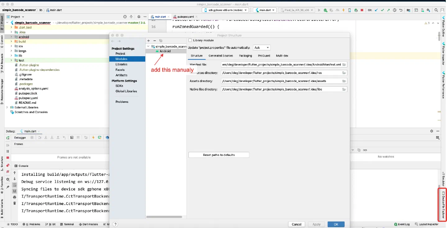Image resolution: width=447 pixels, height=228 pixels.
Task: Browse for the Manifest file with its folder icon
Action: tap(344, 65)
